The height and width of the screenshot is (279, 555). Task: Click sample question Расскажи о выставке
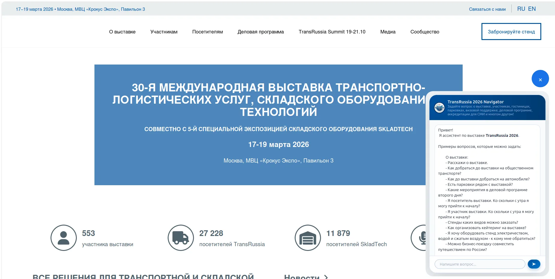[467, 163]
